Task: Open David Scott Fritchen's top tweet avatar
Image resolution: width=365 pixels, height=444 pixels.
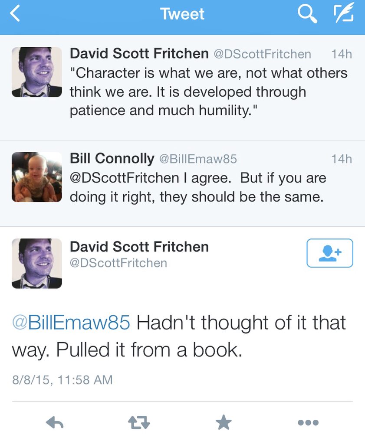Action: [x=36, y=72]
